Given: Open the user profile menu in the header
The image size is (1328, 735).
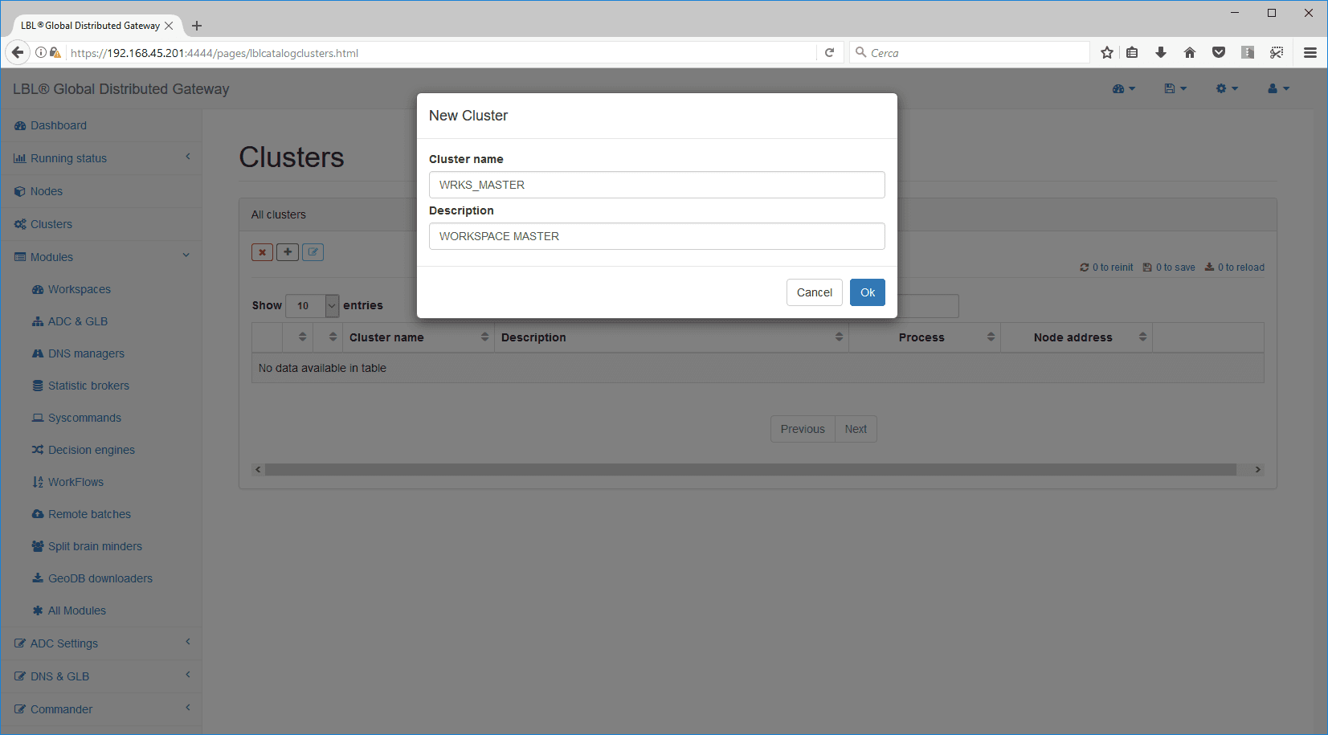Looking at the screenshot, I should (1278, 88).
